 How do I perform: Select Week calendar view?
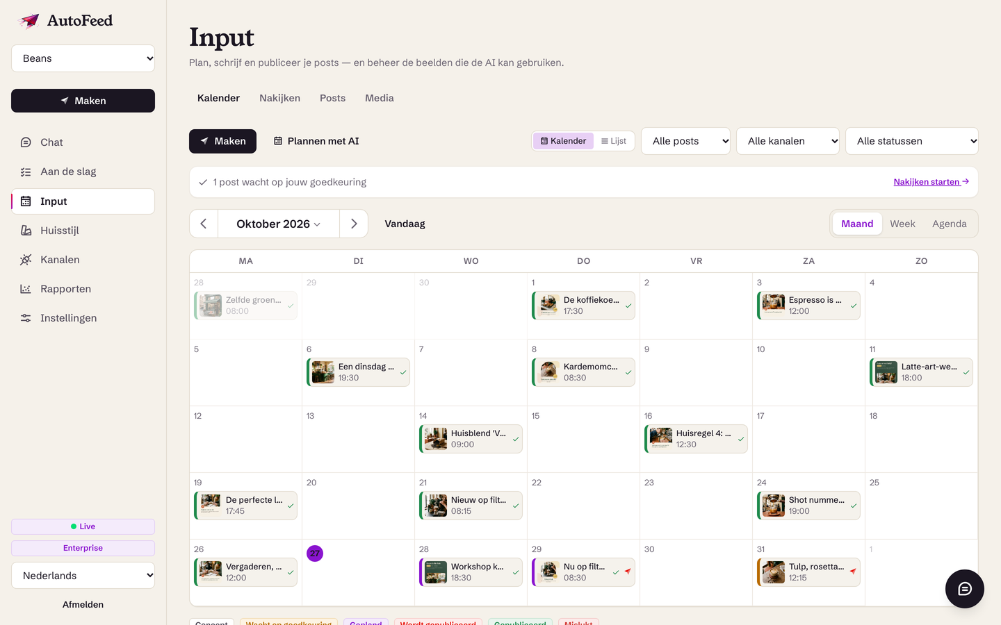tap(902, 224)
